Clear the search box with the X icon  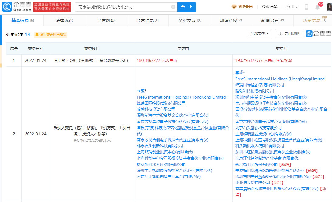173,7
